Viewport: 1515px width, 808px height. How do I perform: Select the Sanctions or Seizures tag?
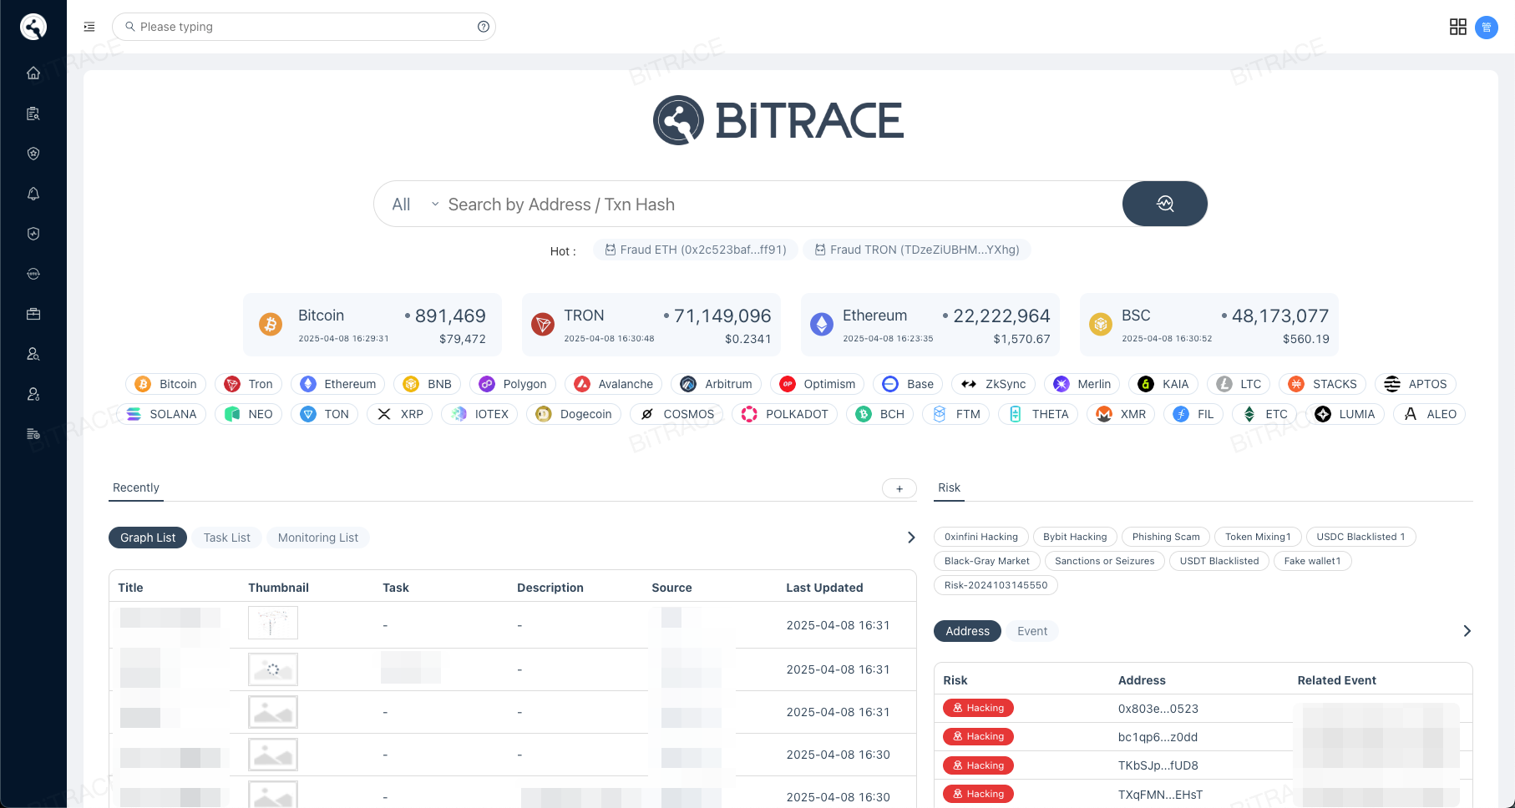1105,561
